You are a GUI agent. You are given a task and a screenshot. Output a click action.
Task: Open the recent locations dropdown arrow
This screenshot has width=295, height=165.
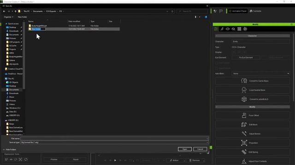pos(12,11)
